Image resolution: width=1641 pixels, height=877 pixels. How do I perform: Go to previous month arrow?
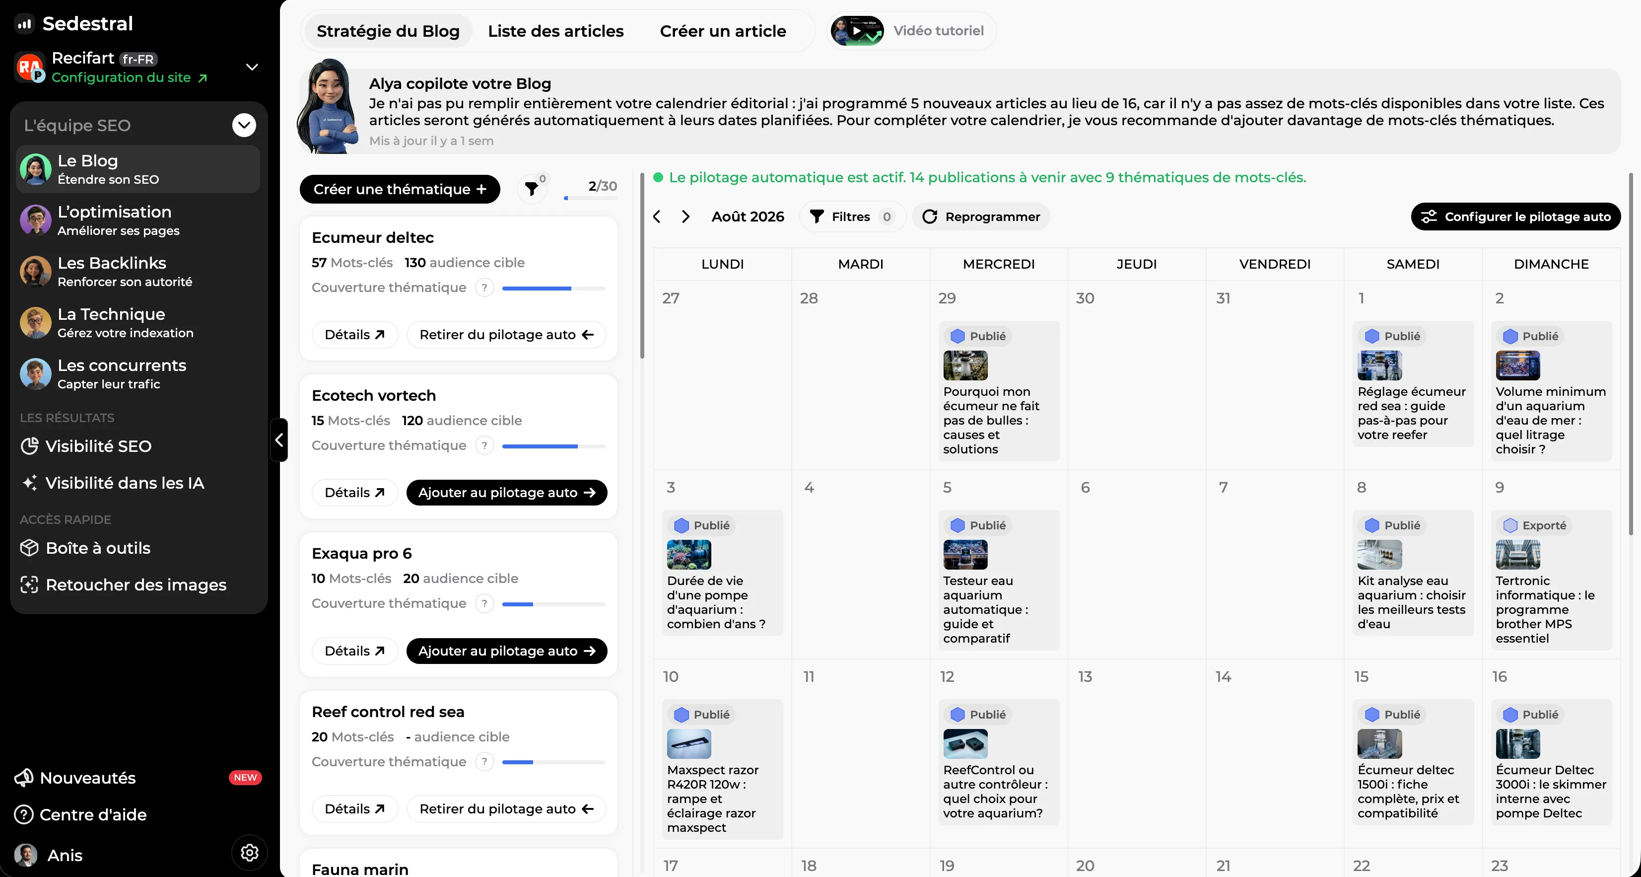(657, 217)
